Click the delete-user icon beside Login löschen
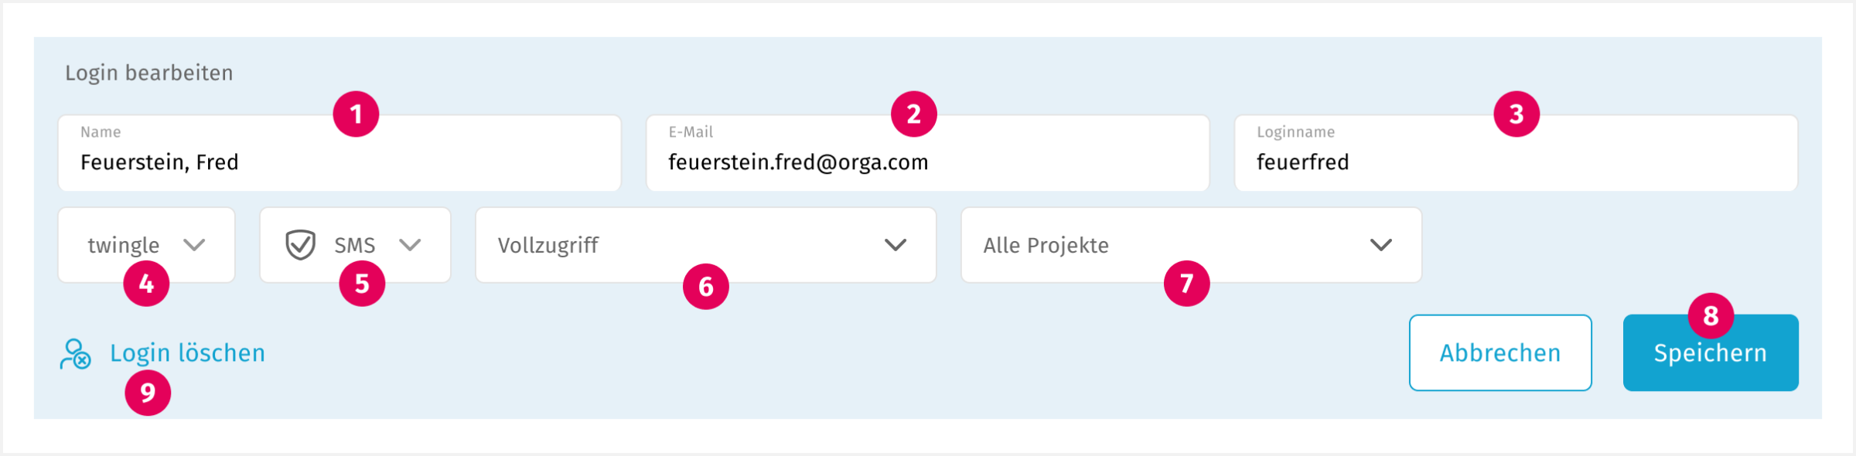The image size is (1856, 456). 76,354
